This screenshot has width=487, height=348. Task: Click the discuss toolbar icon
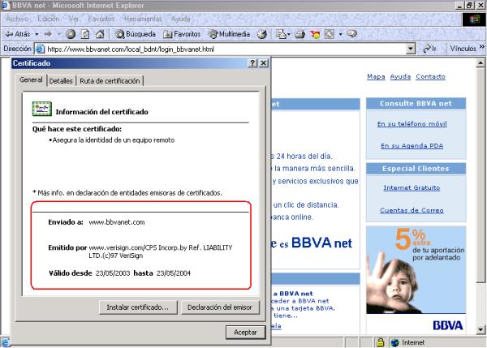click(330, 34)
